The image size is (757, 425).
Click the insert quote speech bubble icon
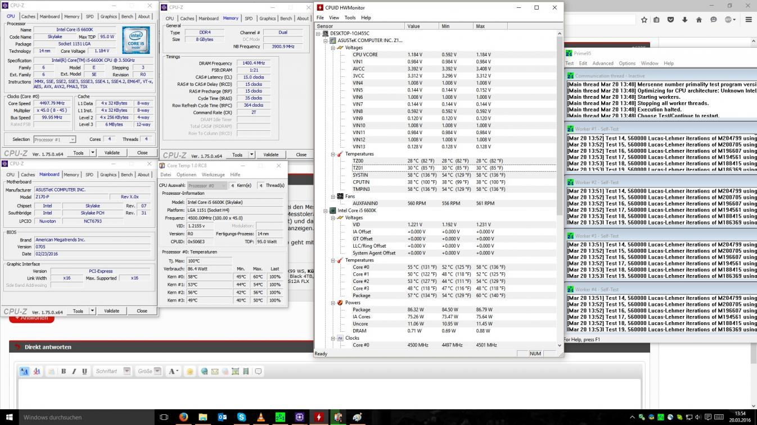pos(258,371)
